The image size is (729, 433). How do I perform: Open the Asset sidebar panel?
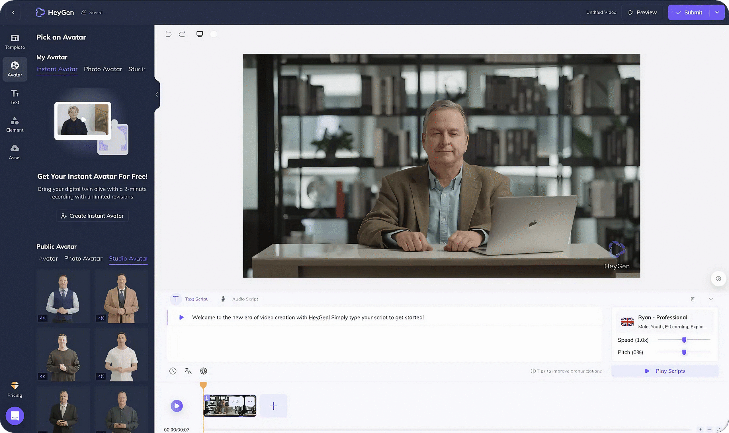pyautogui.click(x=15, y=152)
